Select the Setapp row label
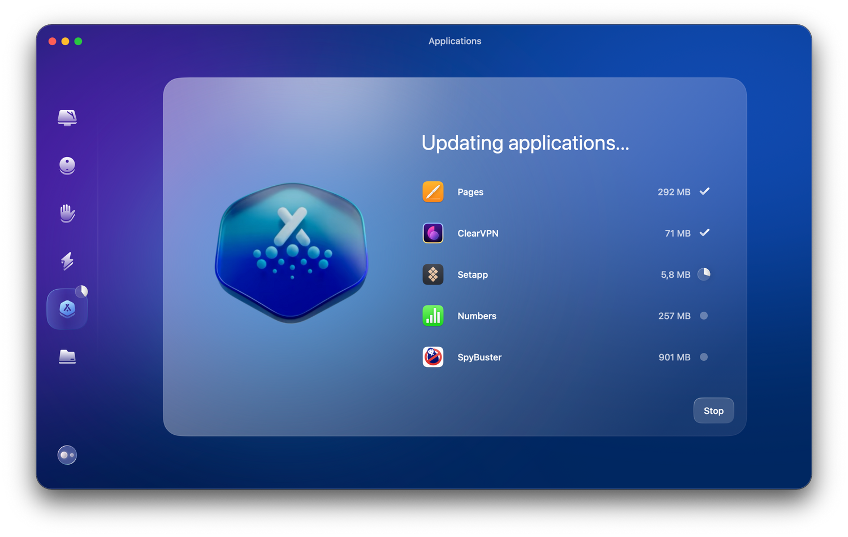 click(x=473, y=274)
